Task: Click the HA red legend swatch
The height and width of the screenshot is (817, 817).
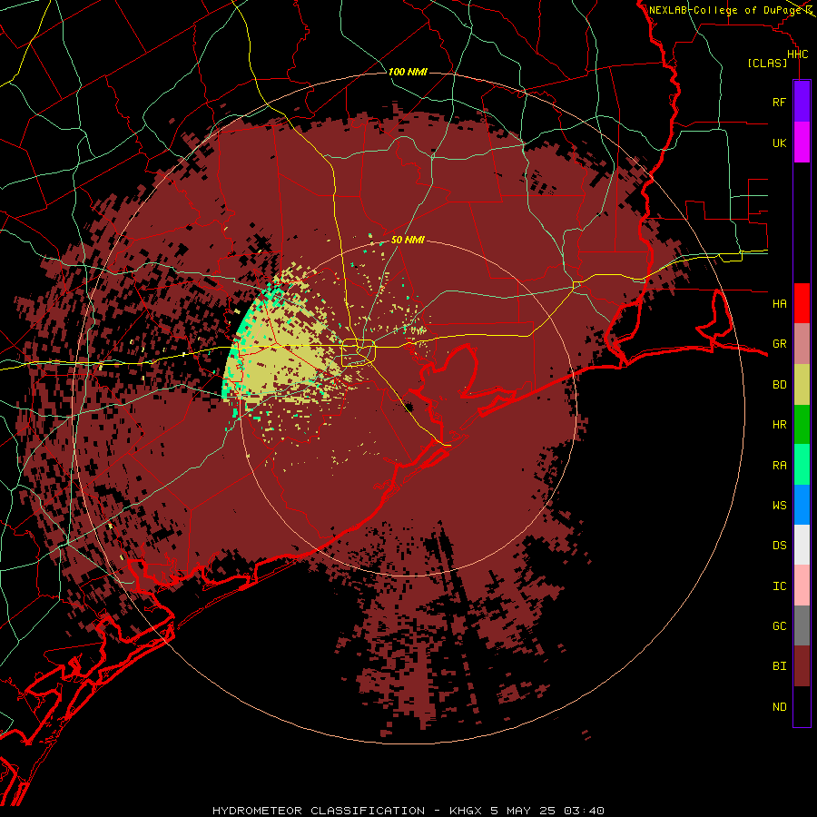Action: click(802, 303)
